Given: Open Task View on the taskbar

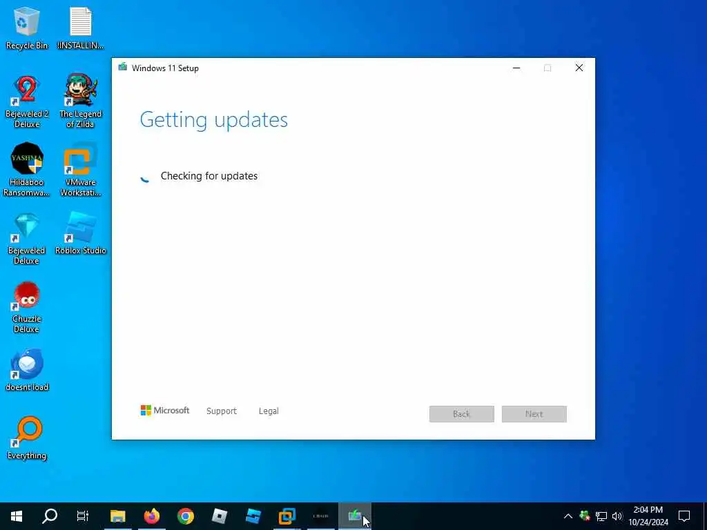Looking at the screenshot, I should coord(83,516).
